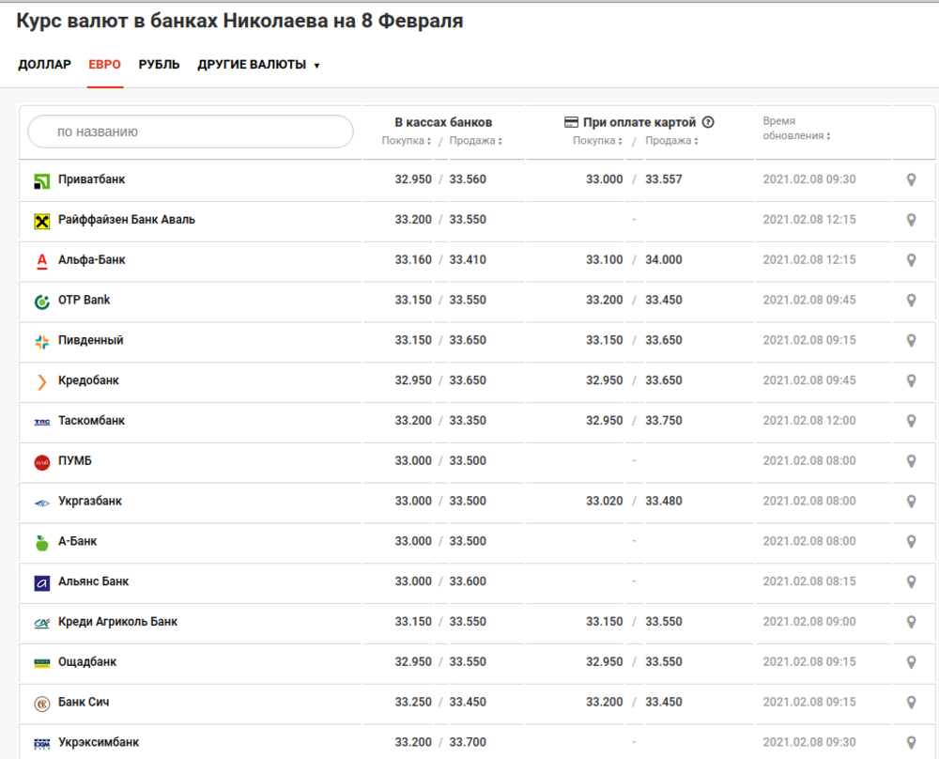Click the А-Банк green apple logo
The width and height of the screenshot is (939, 759).
pos(42,543)
